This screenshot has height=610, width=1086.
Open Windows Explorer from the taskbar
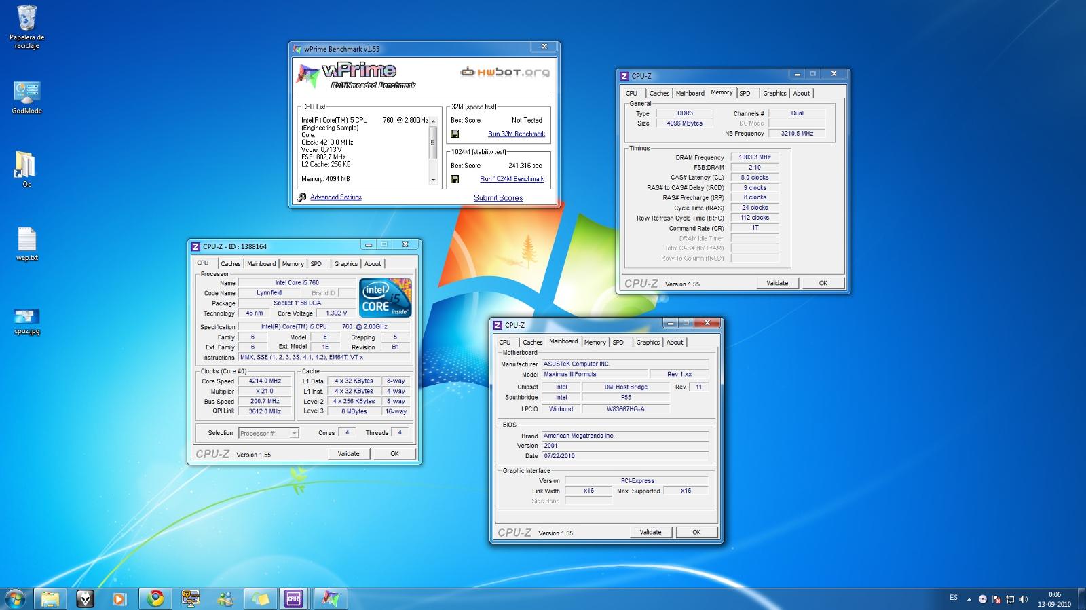50,598
